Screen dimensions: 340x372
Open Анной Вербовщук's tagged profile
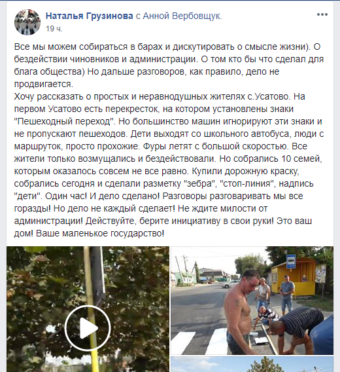pos(182,16)
